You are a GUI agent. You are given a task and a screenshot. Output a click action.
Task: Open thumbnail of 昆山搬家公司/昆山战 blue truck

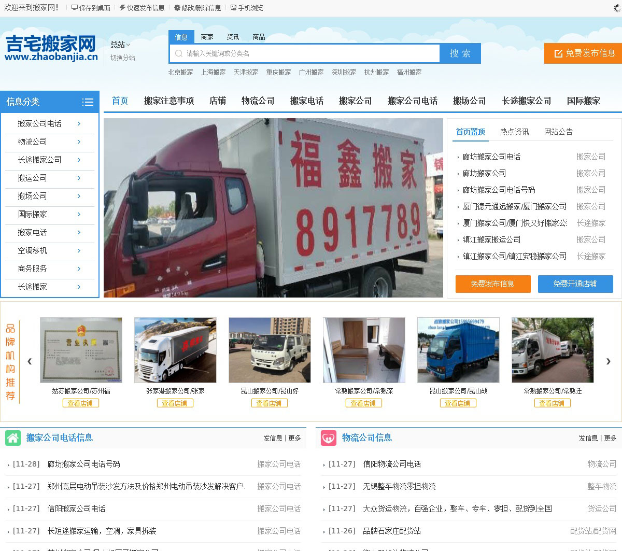(458, 350)
